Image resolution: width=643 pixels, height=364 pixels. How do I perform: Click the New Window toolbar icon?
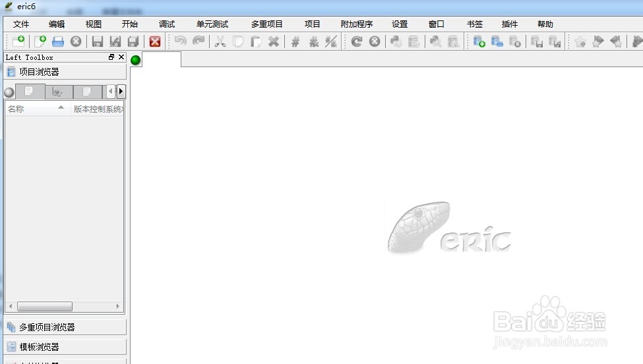point(18,41)
